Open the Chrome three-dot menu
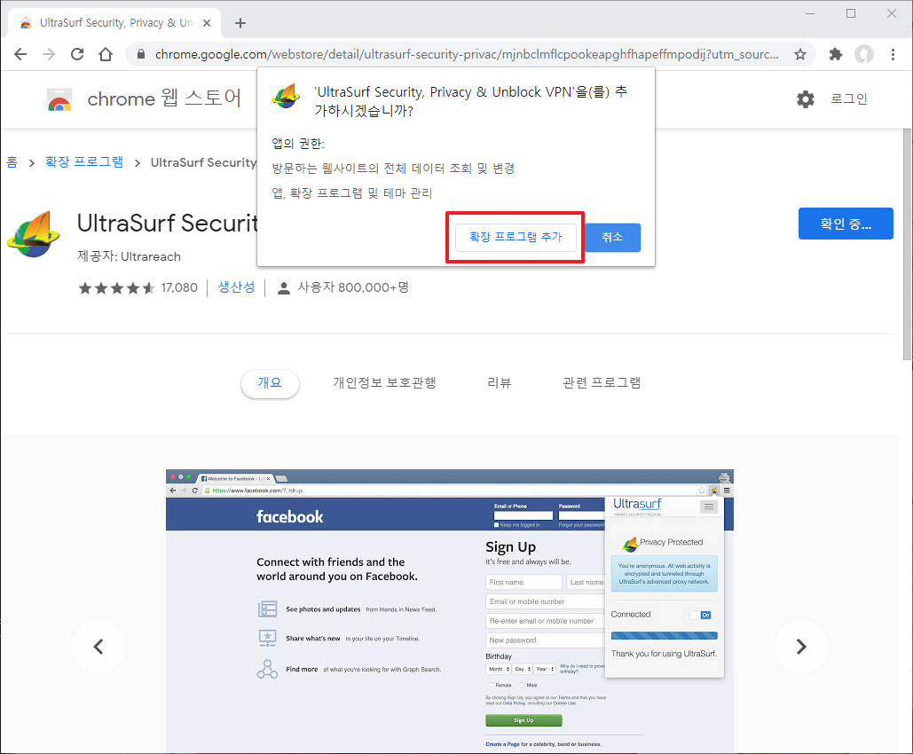 893,54
